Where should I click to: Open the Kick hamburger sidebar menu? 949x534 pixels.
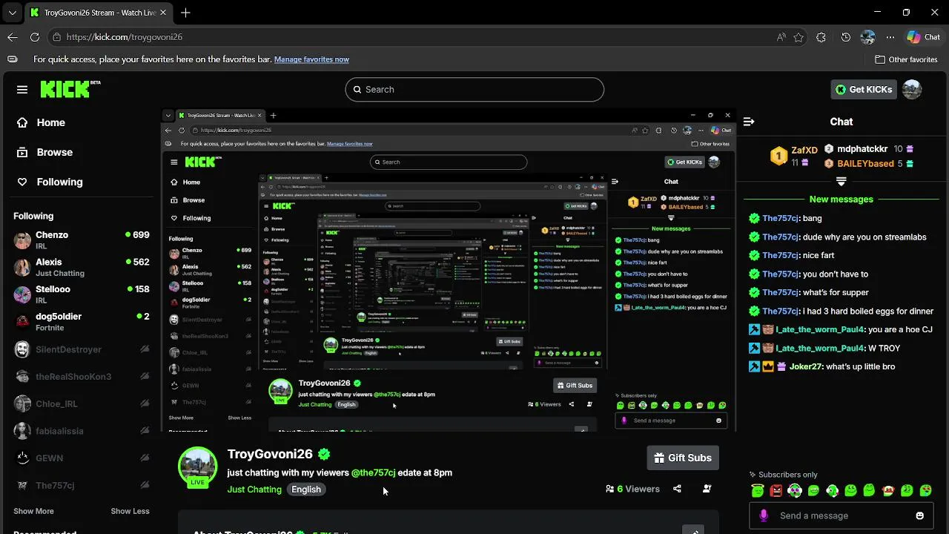point(22,90)
